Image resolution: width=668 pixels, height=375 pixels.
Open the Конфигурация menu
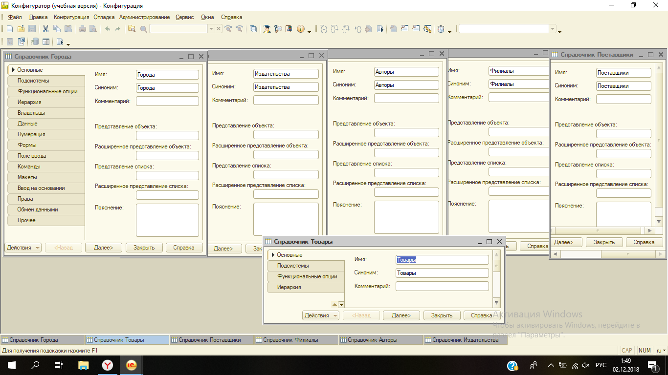click(x=71, y=17)
